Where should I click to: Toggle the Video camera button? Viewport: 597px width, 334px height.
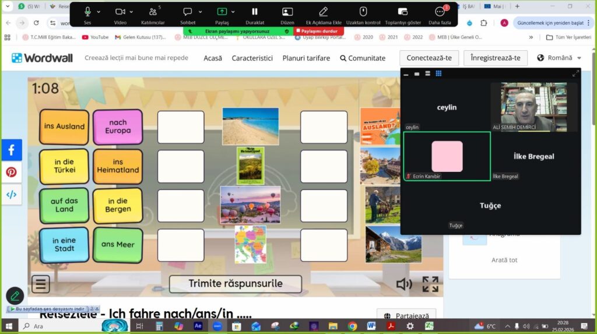120,12
